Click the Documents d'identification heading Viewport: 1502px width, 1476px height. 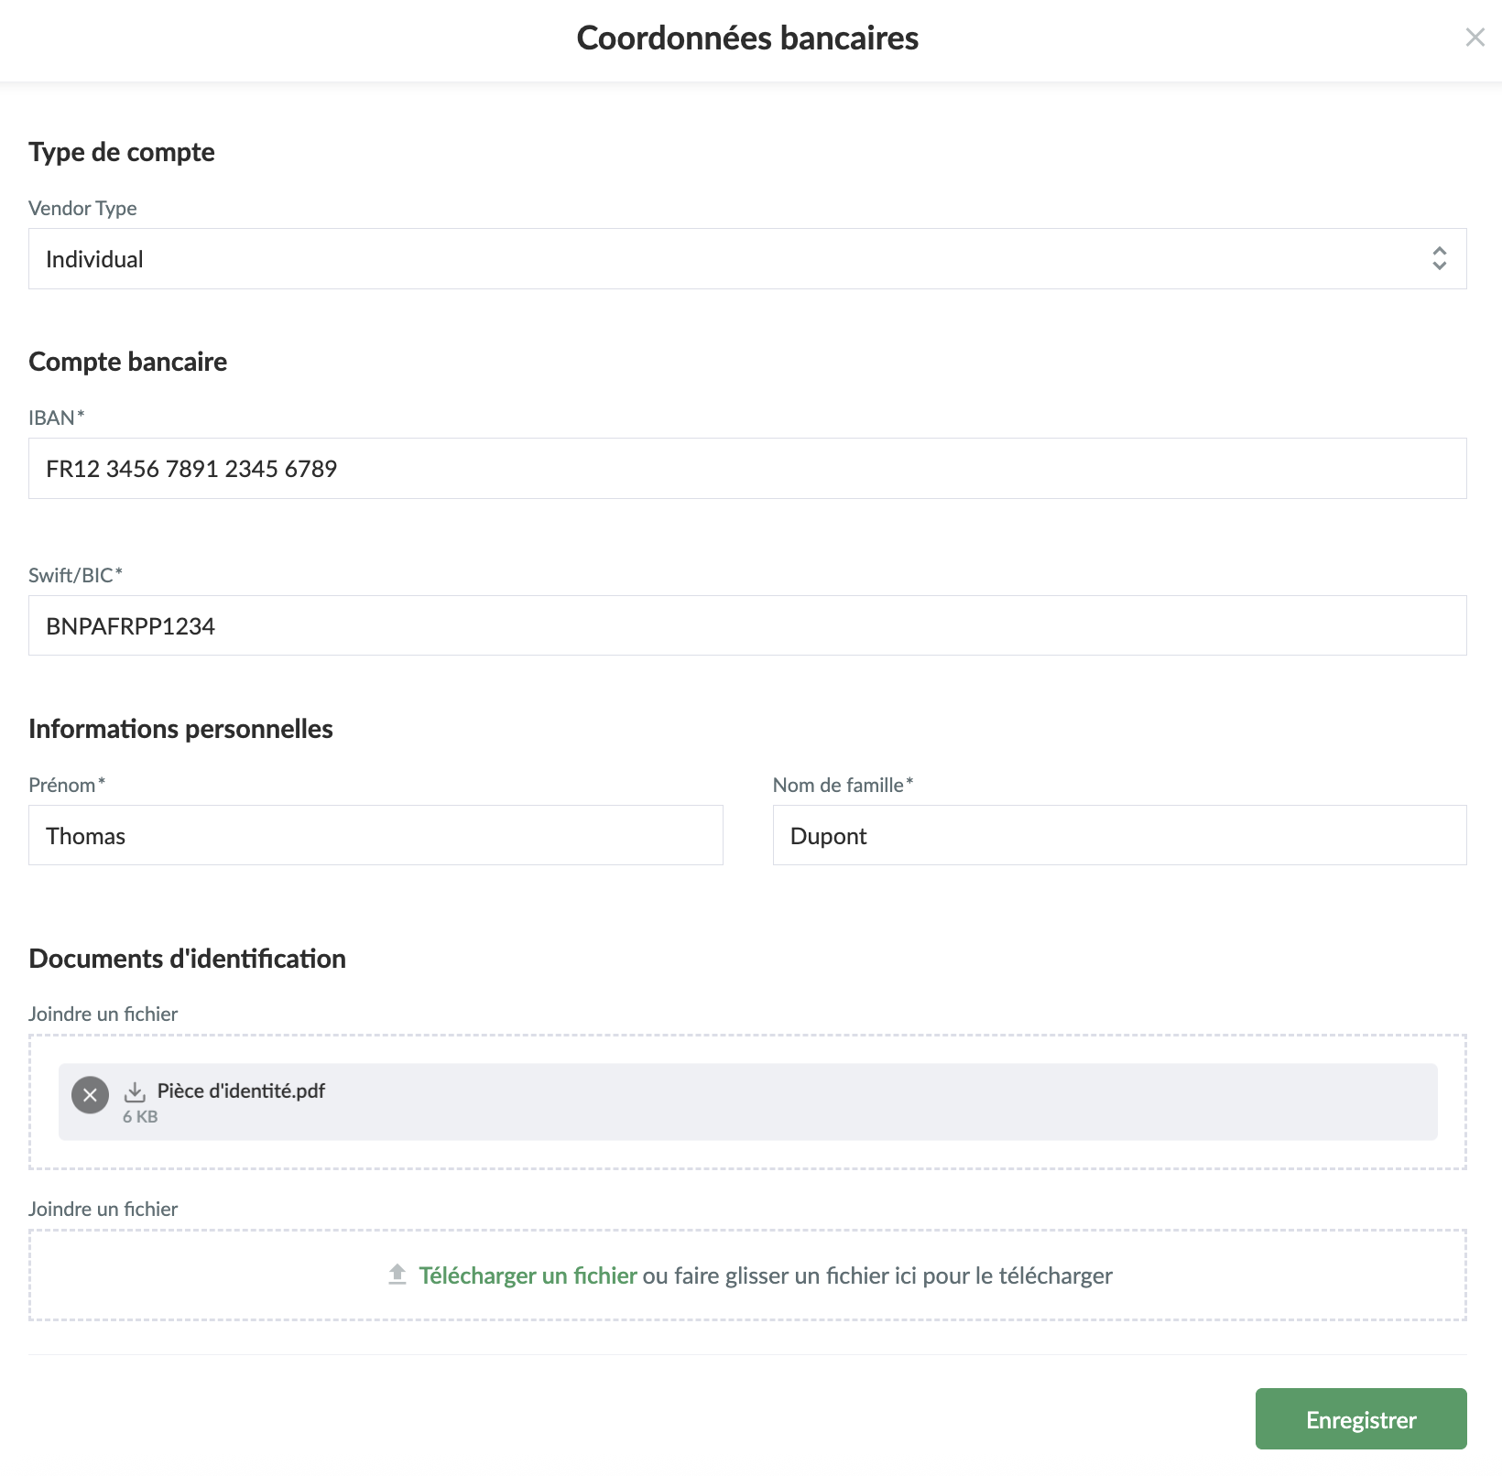(187, 959)
